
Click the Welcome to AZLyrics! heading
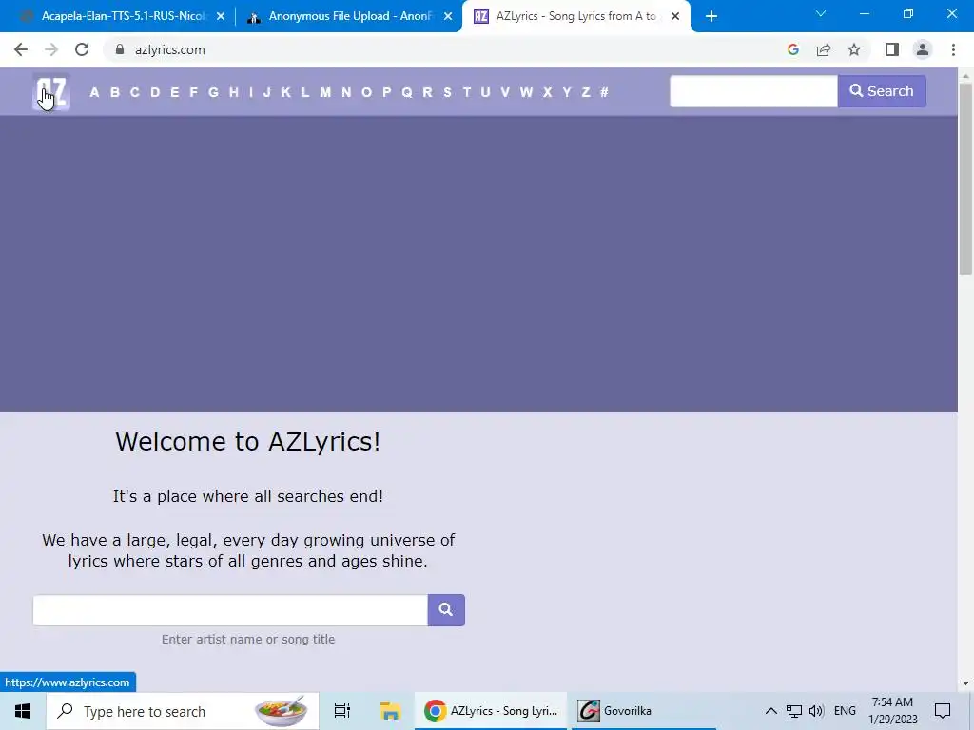[248, 441]
